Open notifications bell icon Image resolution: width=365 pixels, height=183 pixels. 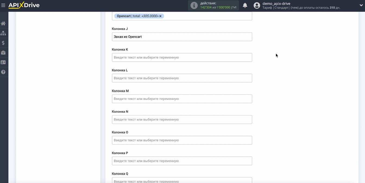pos(245,5)
